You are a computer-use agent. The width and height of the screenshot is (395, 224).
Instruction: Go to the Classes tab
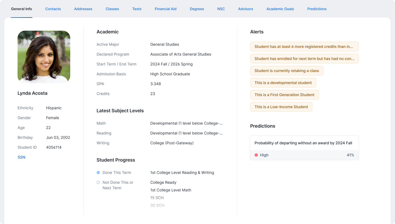(x=112, y=9)
